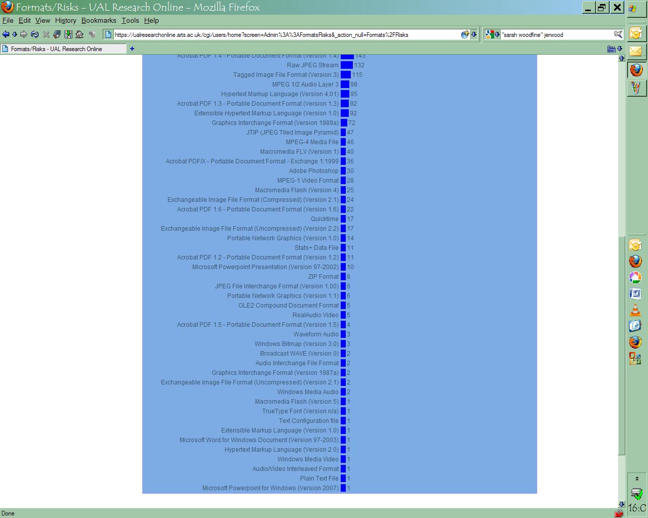Click the Raw JPEG Stream bar
648x518 pixels.
347,65
